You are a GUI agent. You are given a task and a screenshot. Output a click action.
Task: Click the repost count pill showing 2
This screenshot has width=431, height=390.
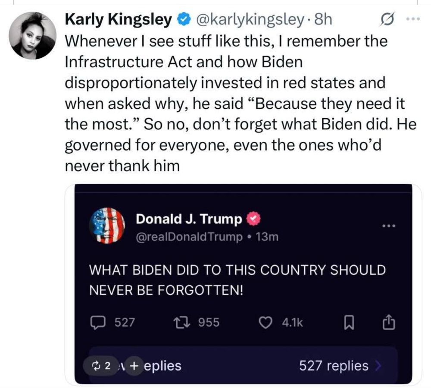tap(102, 366)
